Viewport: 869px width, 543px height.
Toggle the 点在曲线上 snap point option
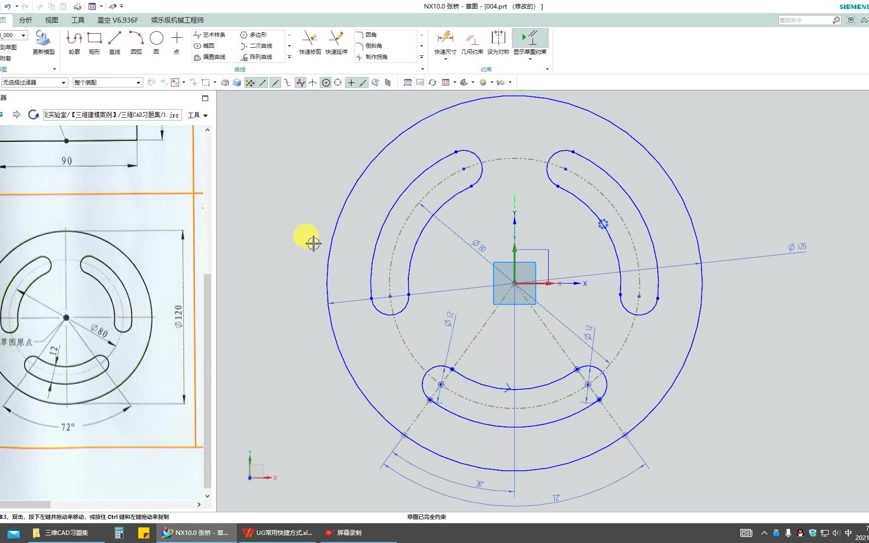click(363, 82)
